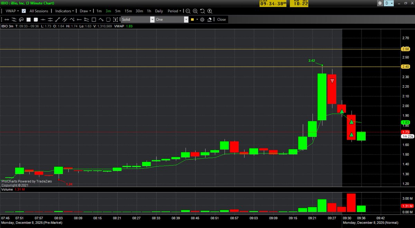This screenshot has width=415, height=228.
Task: Click the 2.42 high label
Action: 312,61
